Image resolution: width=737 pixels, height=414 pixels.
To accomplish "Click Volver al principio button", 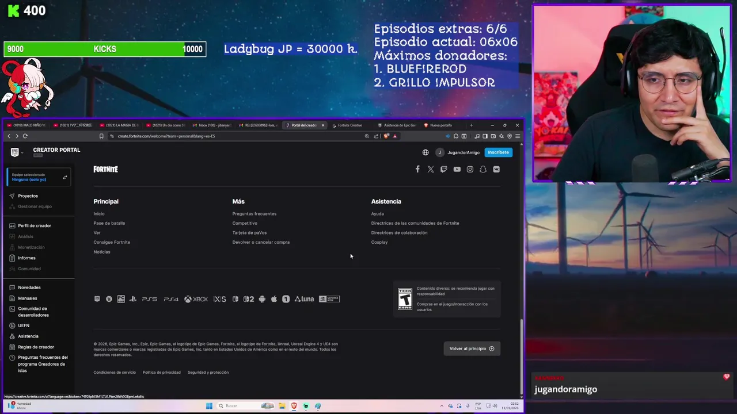I will point(472,348).
